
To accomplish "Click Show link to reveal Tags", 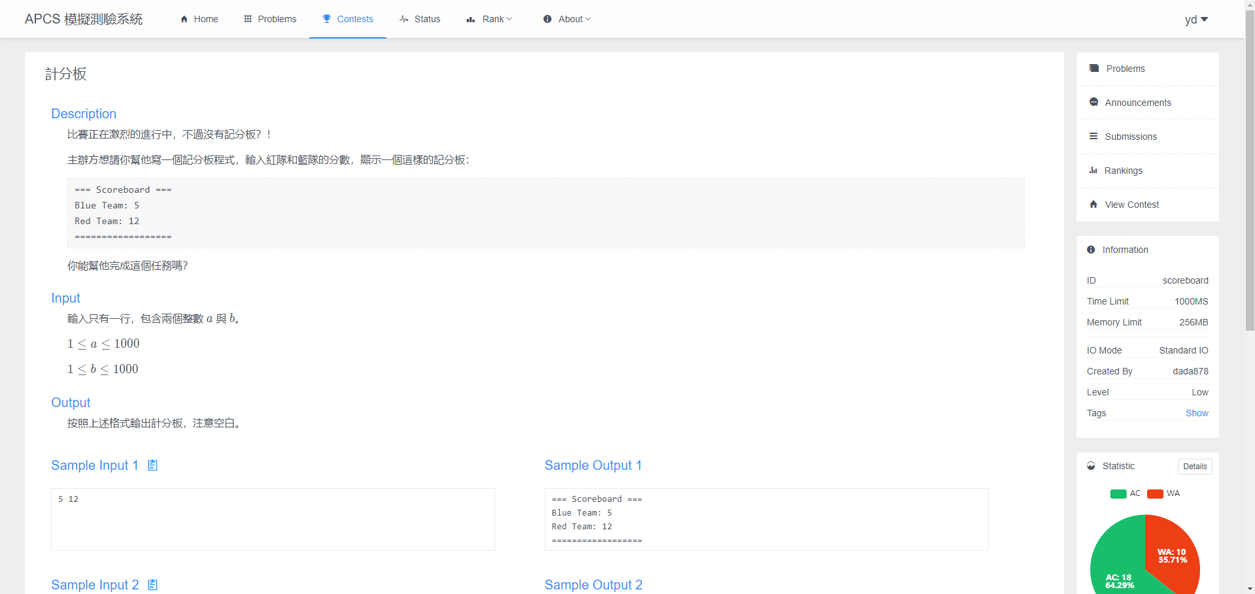I will 1197,413.
